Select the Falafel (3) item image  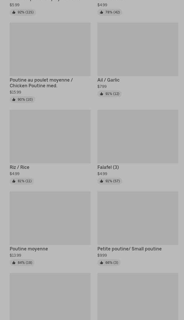138,137
